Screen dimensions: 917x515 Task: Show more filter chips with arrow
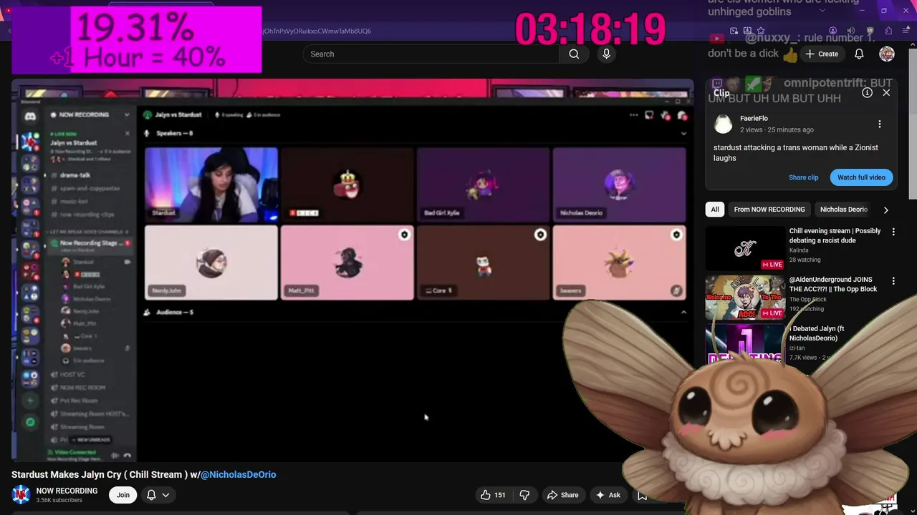pyautogui.click(x=885, y=210)
